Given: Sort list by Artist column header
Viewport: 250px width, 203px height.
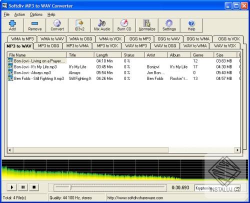Looking at the screenshot, I should click(156, 55).
